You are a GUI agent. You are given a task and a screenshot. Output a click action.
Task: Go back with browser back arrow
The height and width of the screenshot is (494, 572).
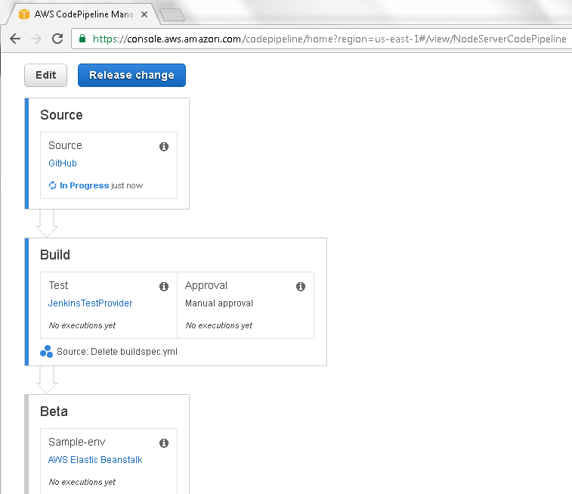[15, 39]
